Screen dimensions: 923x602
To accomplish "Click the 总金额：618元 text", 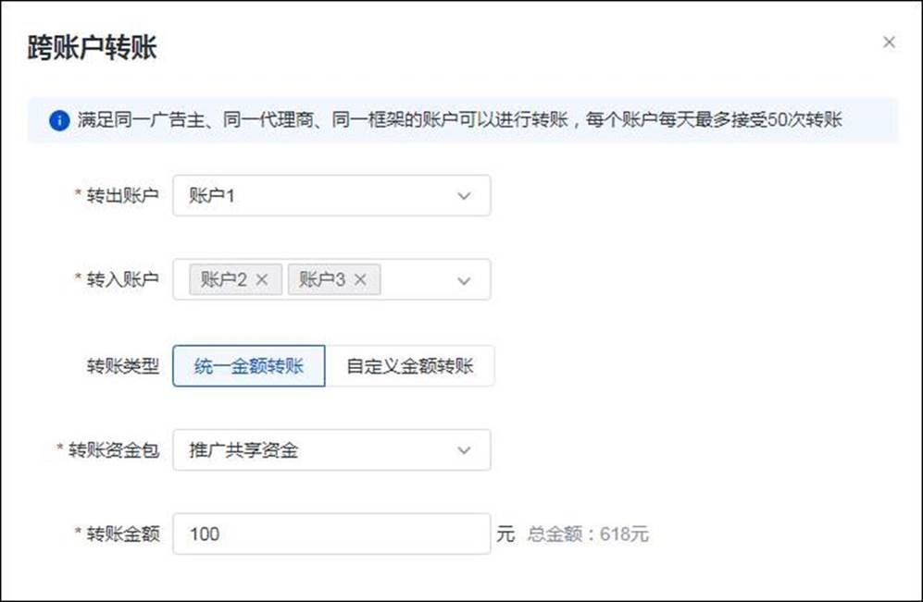I will (588, 534).
